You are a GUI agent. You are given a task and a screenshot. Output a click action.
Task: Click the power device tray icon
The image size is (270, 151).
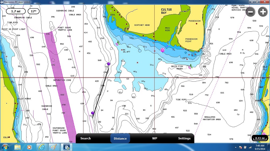coord(245,148)
